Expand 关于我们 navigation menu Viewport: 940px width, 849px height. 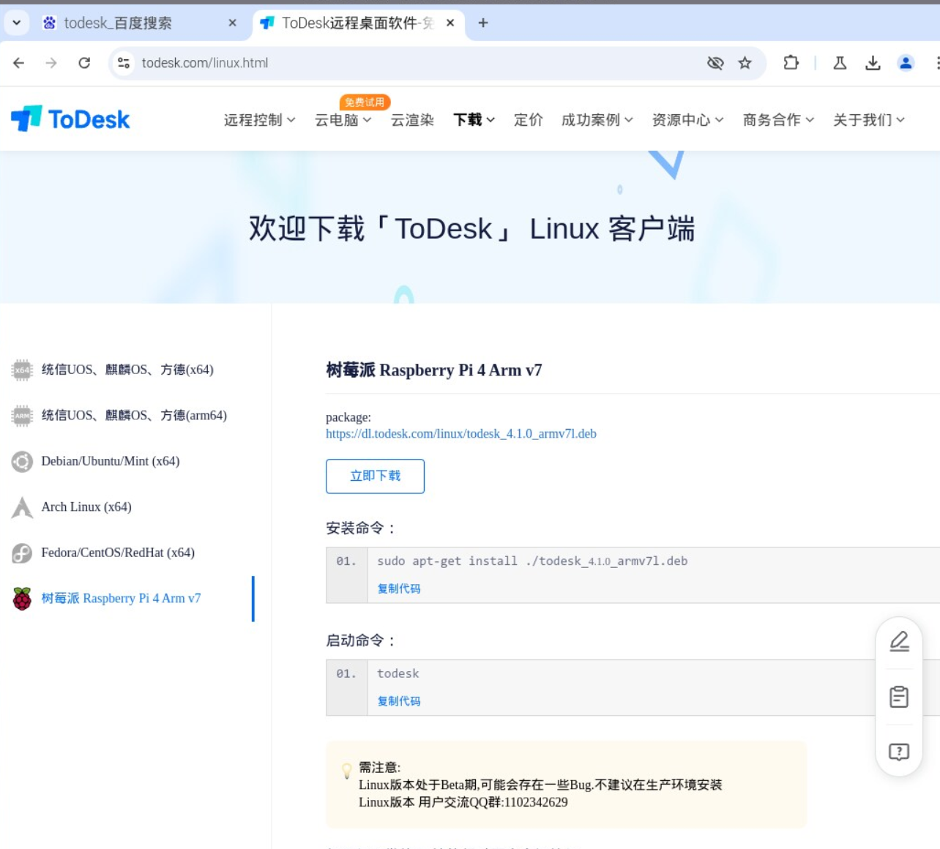coord(869,120)
